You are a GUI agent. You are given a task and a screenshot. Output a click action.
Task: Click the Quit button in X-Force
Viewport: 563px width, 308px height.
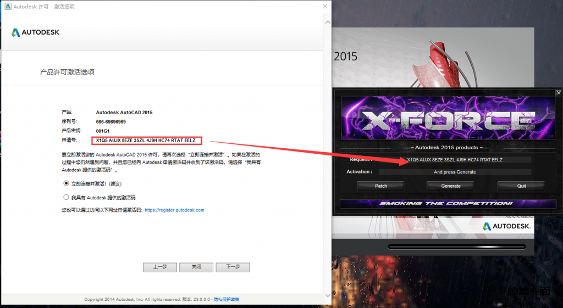(521, 186)
